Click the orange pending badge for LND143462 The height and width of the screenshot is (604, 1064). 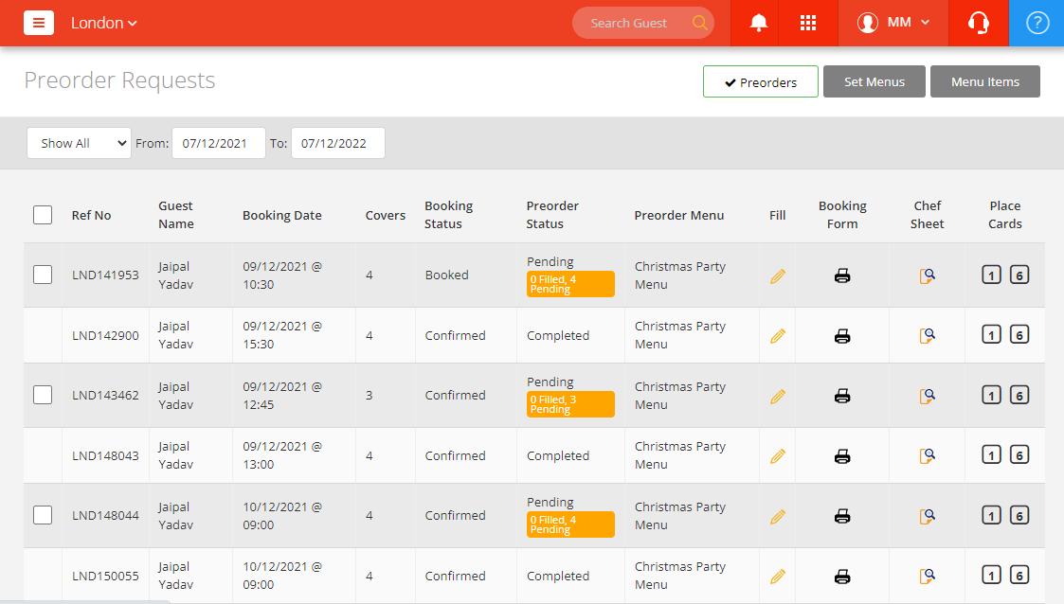(x=569, y=404)
